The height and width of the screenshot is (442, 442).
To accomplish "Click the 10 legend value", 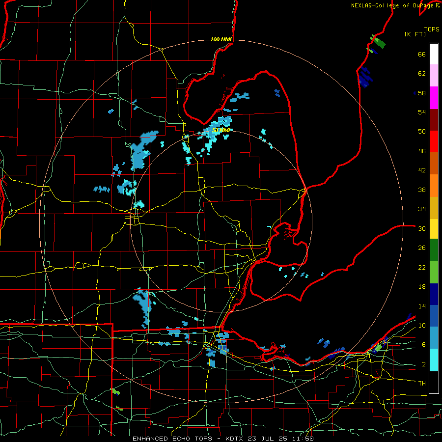I will [422, 325].
